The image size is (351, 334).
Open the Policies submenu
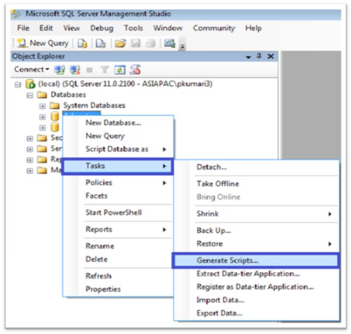118,183
